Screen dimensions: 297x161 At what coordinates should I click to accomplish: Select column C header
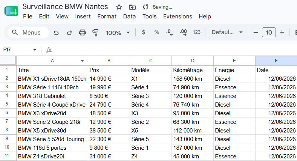(151, 61)
